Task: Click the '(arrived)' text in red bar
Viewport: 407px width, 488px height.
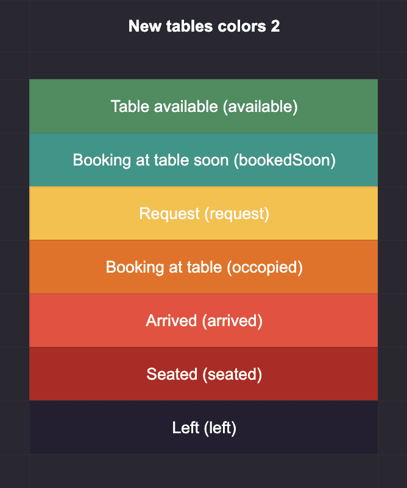Action: (232, 321)
